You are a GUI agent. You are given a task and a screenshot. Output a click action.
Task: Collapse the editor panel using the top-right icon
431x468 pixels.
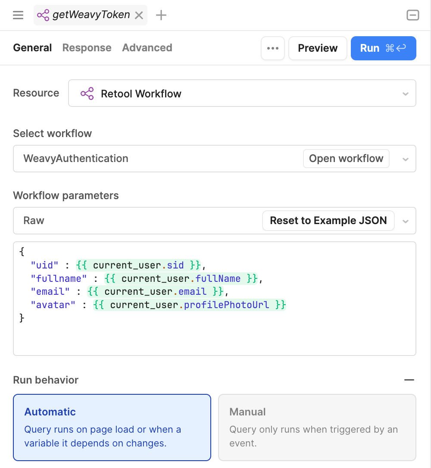[412, 15]
